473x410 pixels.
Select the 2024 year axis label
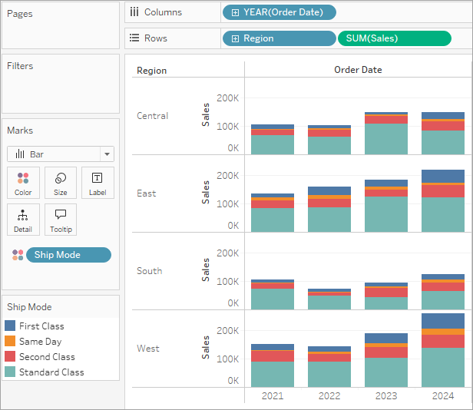443,395
